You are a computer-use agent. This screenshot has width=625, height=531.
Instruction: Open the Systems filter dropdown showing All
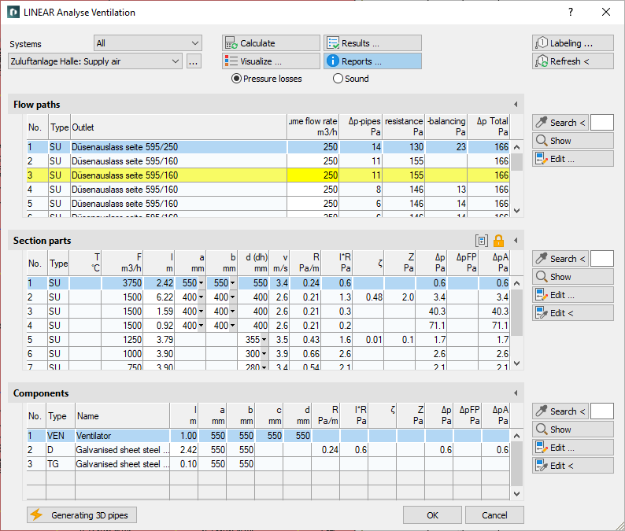click(148, 43)
